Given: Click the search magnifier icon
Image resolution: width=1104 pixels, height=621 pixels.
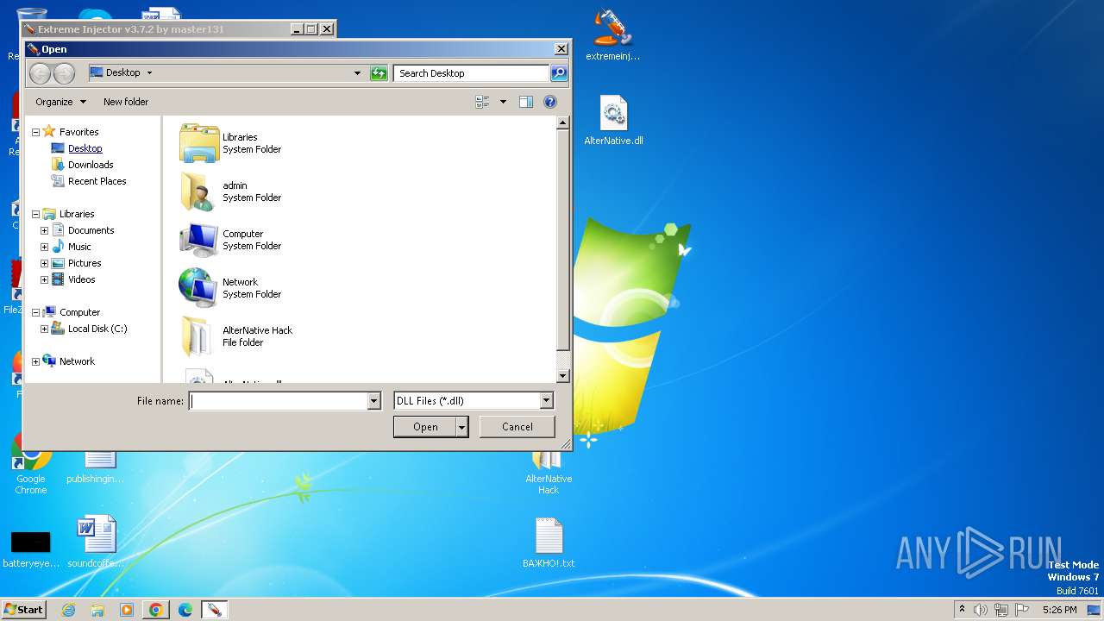Looking at the screenshot, I should tap(559, 73).
